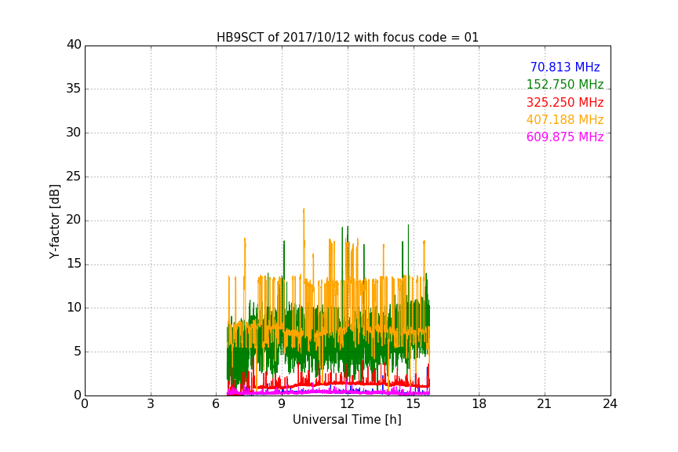
Task: Select the 407.188 MHz legend label
Action: click(565, 119)
